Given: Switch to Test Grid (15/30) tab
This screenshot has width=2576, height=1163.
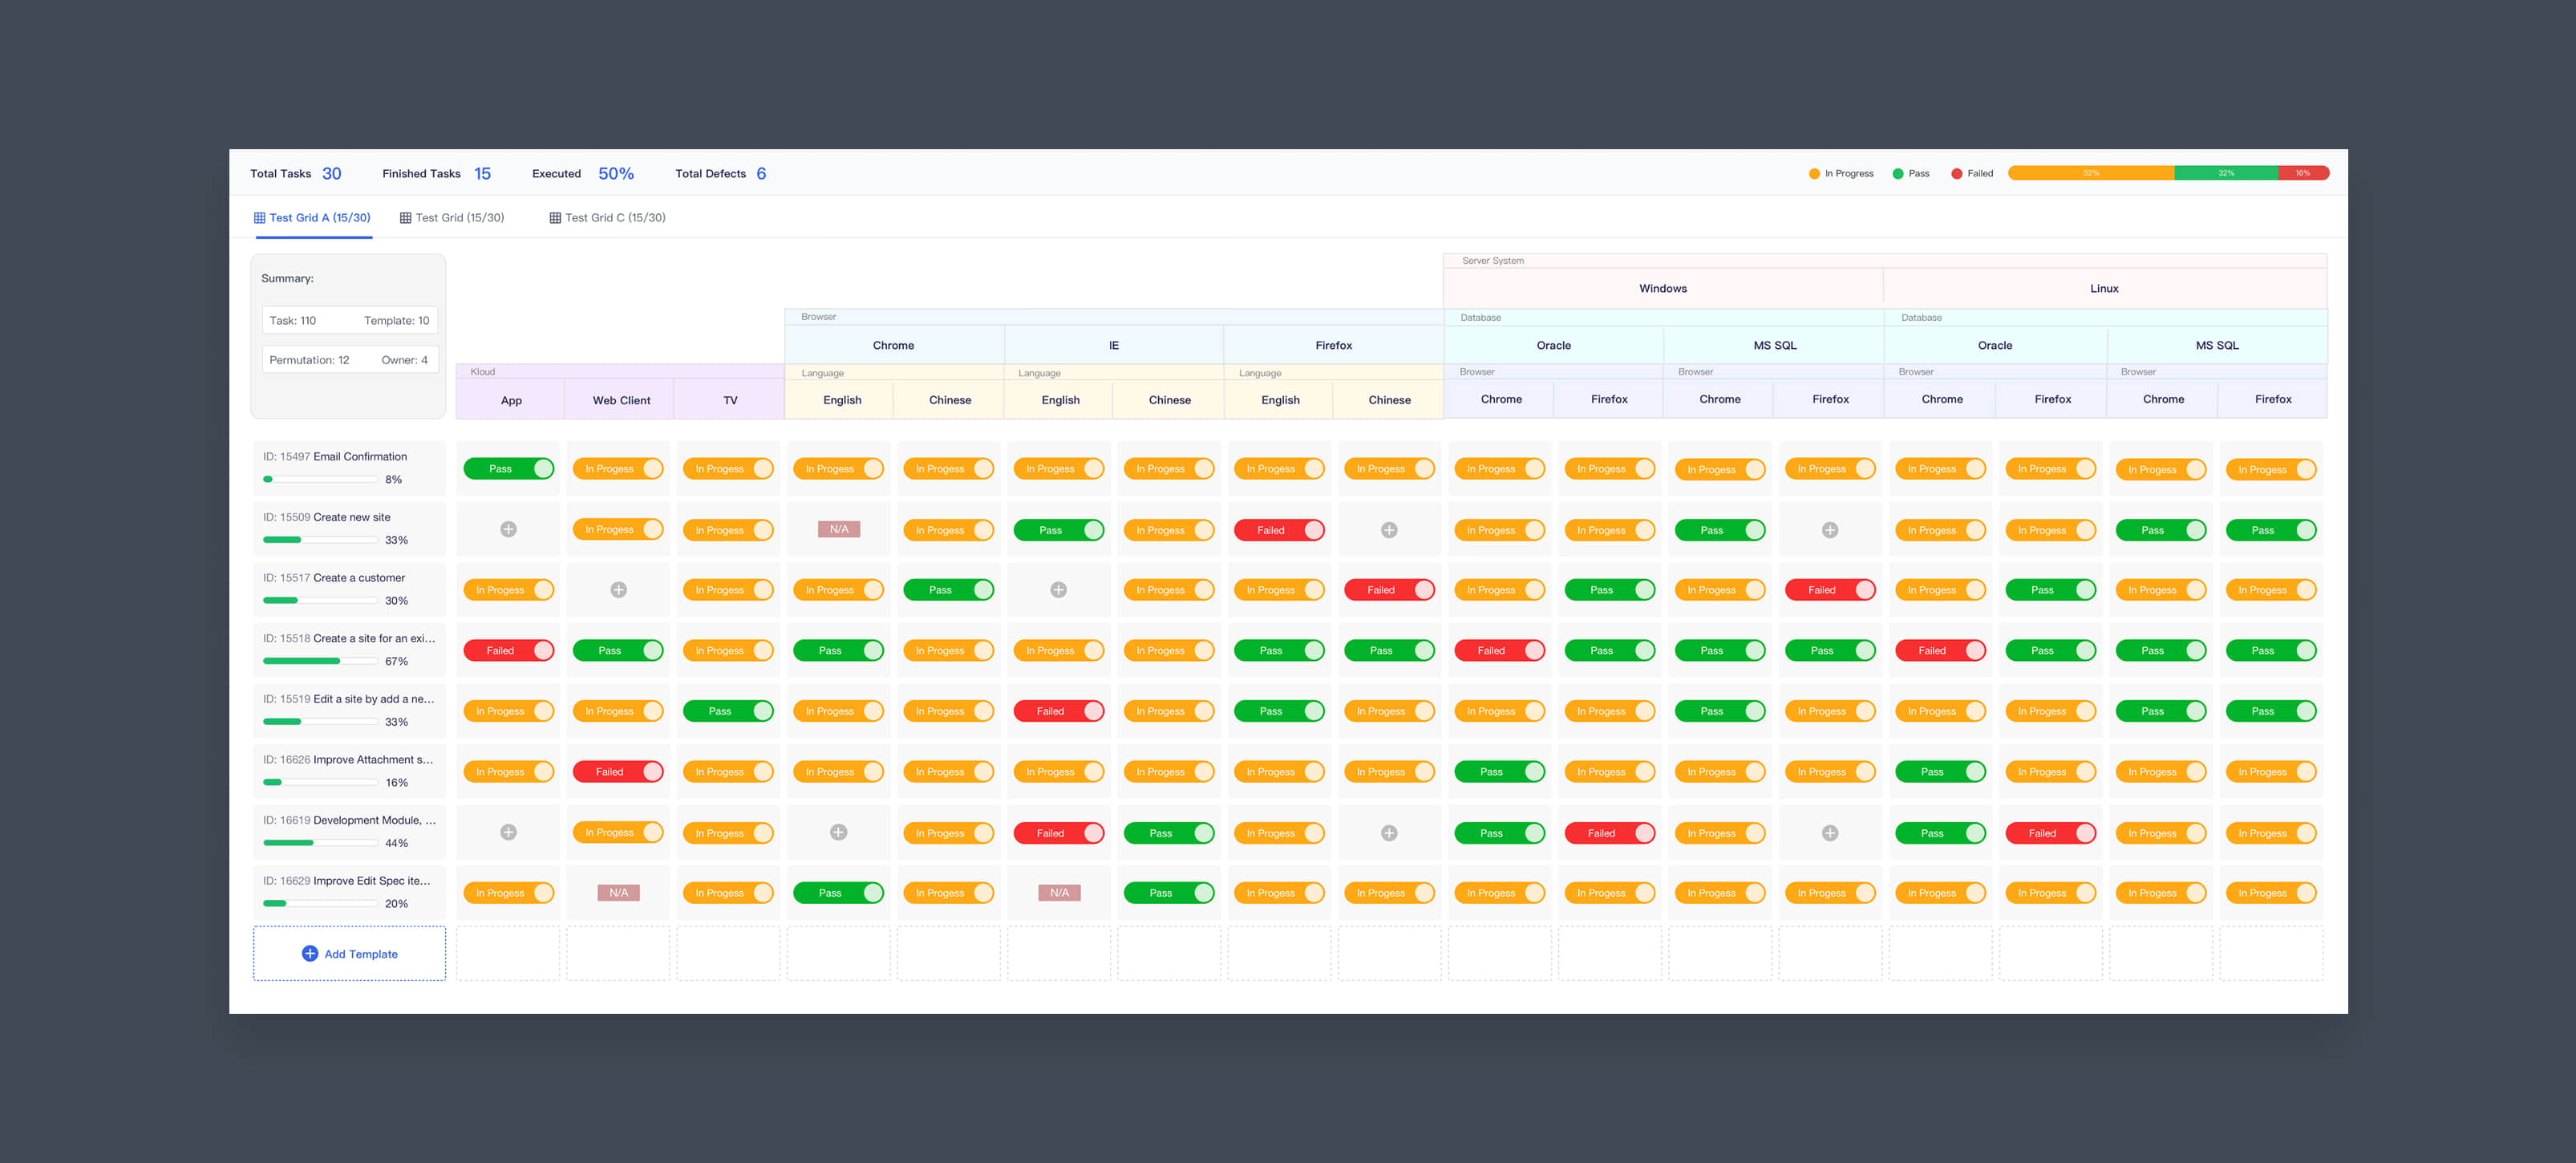Looking at the screenshot, I should [452, 217].
